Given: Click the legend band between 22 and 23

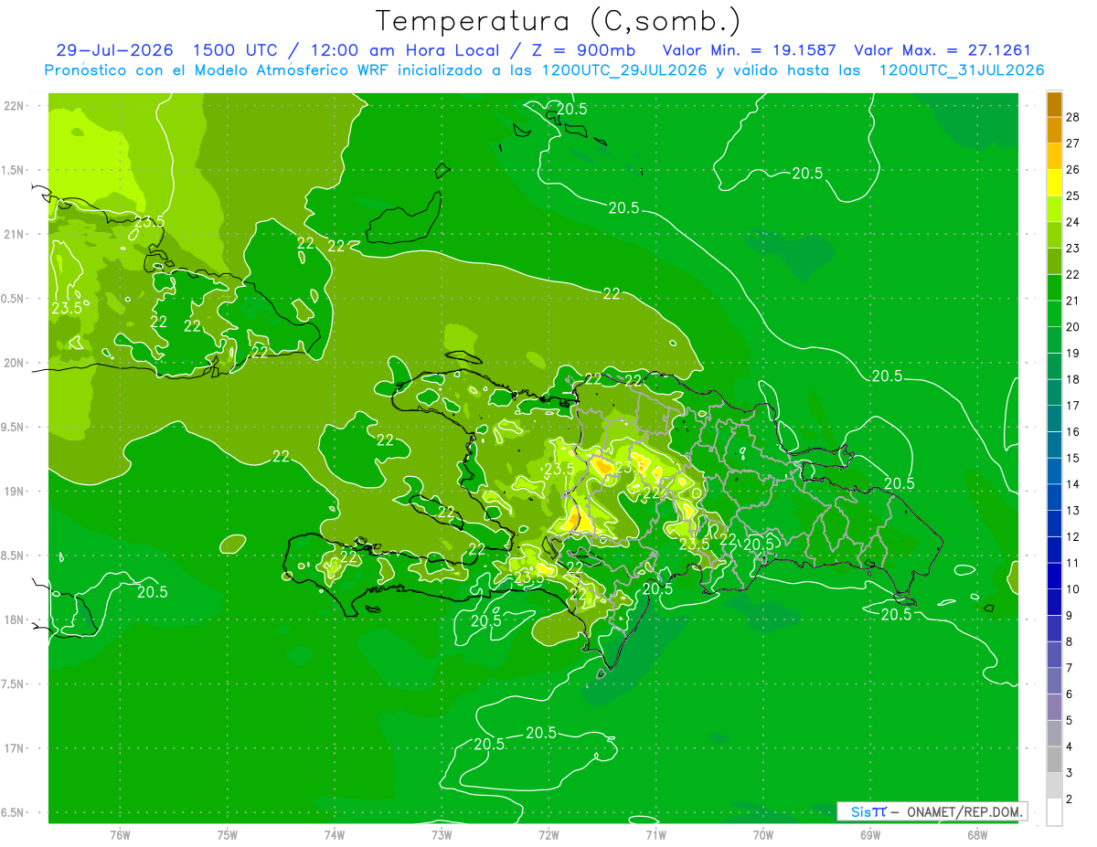Looking at the screenshot, I should (1054, 262).
